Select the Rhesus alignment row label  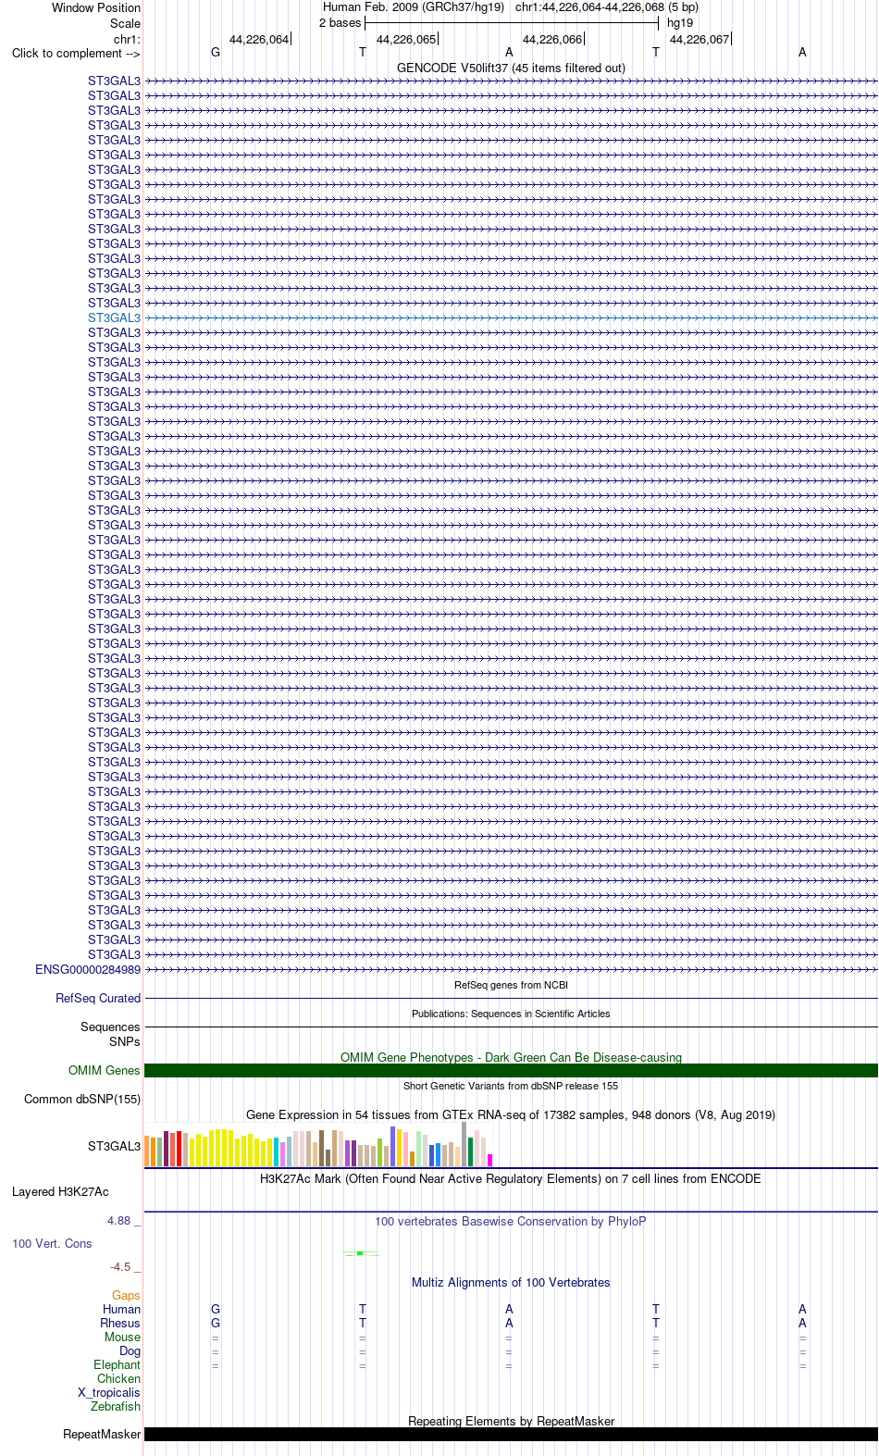pyautogui.click(x=120, y=1323)
